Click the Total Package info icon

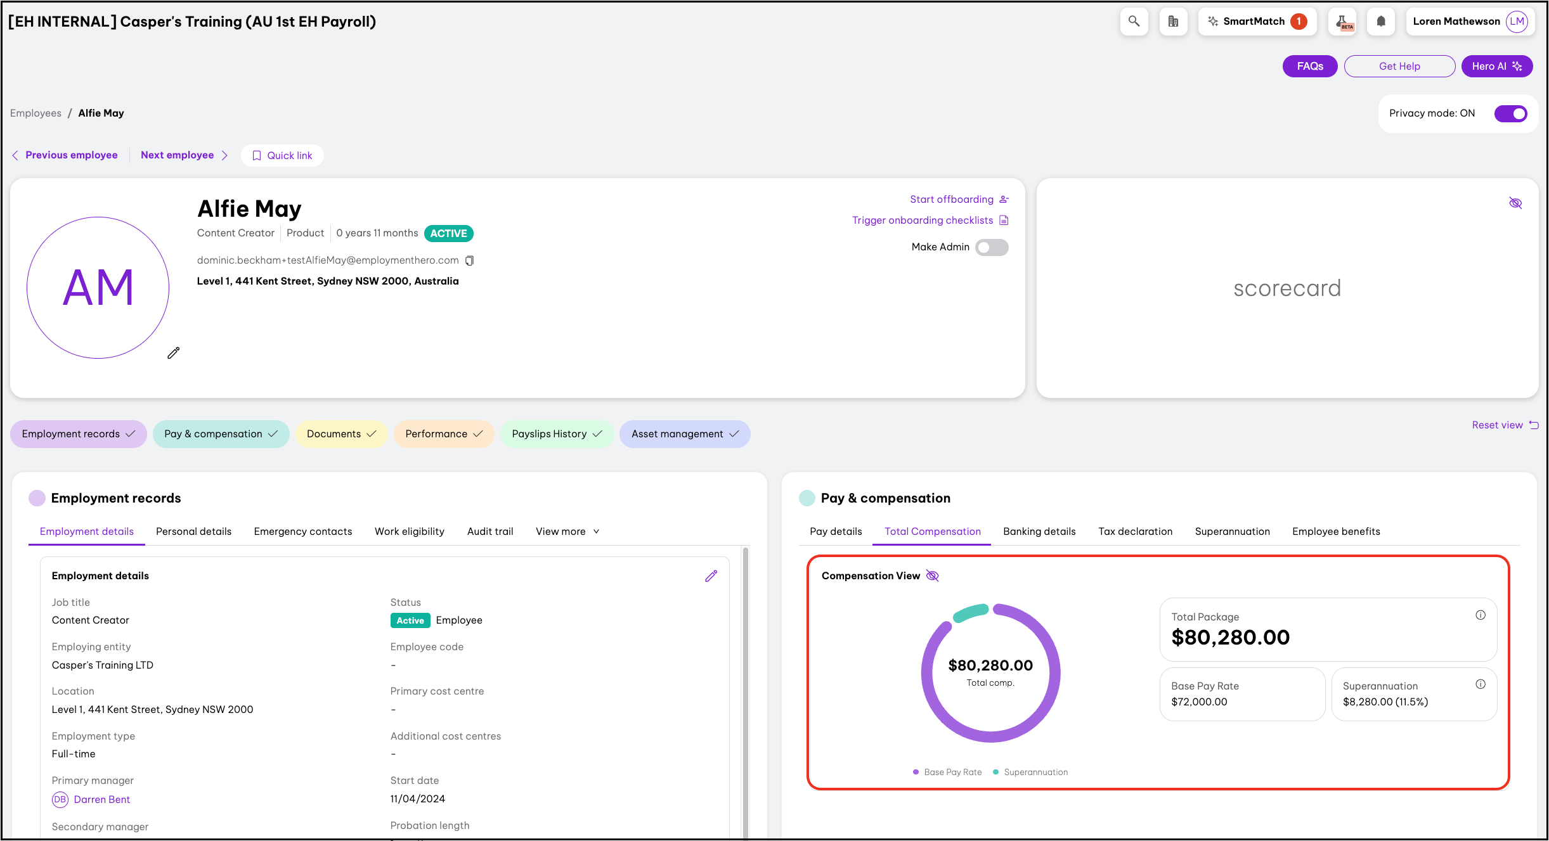click(x=1480, y=615)
